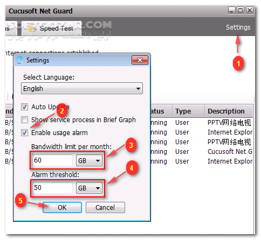Enable Show service process in Brief Graph
The width and height of the screenshot is (261, 240).
(24, 119)
